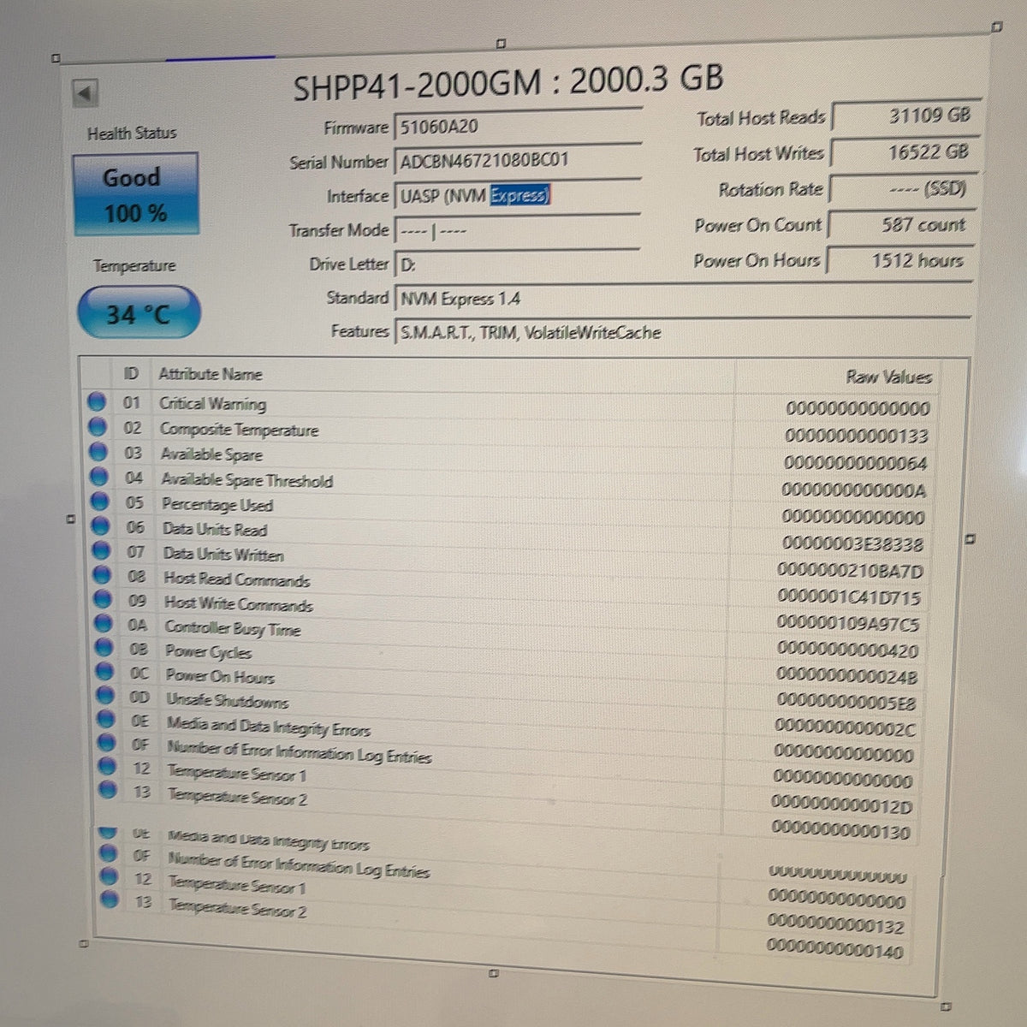Click the Power On Hours value 1512 hours
Image resolution: width=1027 pixels, height=1027 pixels.
899,260
